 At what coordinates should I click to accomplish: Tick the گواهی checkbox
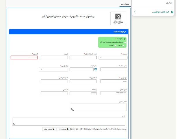(x=115, y=46)
